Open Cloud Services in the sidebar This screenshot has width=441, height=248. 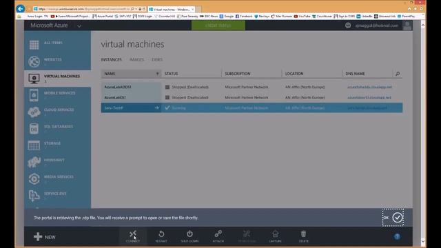pos(57,112)
